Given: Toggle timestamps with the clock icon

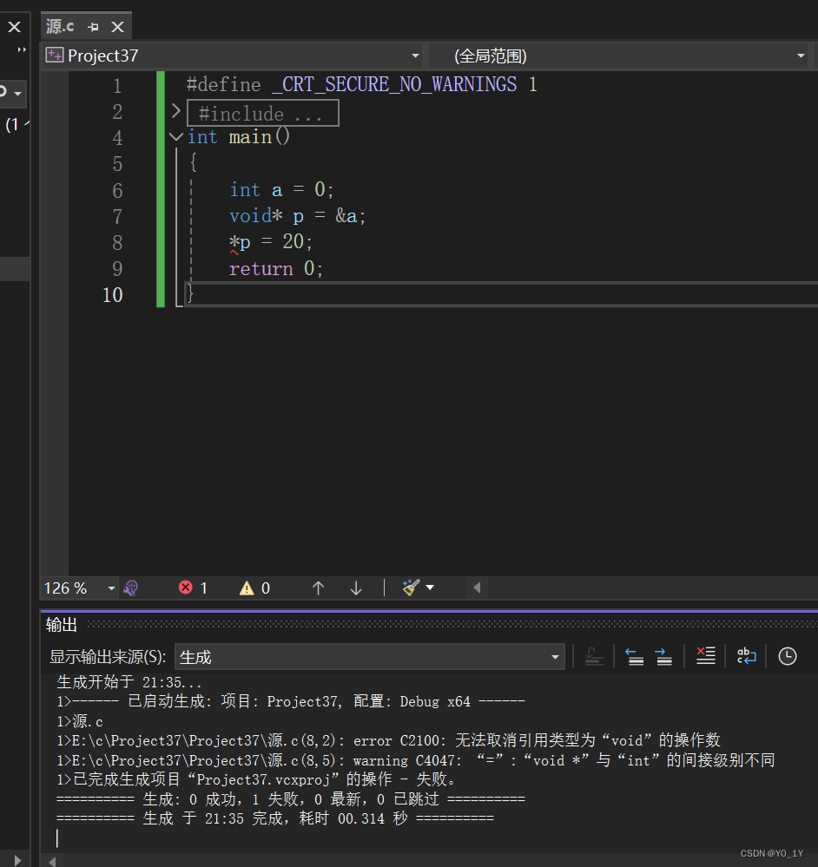Looking at the screenshot, I should pyautogui.click(x=787, y=656).
